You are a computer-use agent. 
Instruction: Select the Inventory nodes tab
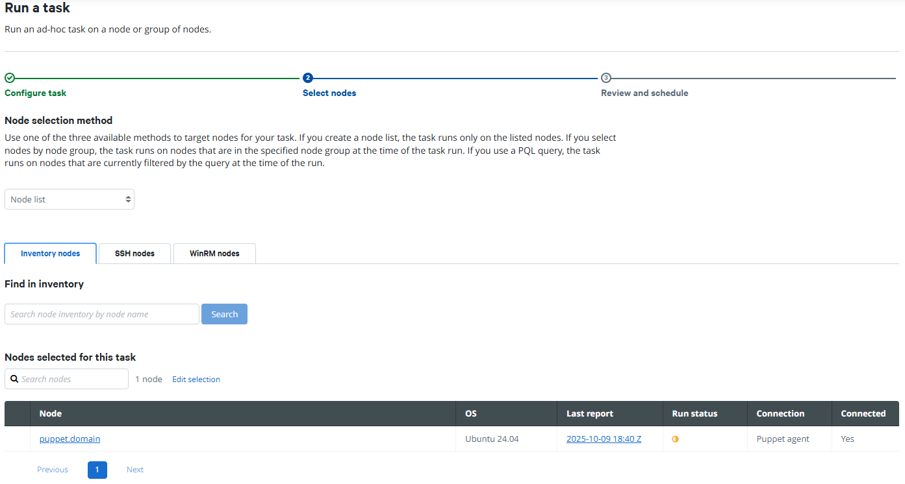(x=50, y=253)
